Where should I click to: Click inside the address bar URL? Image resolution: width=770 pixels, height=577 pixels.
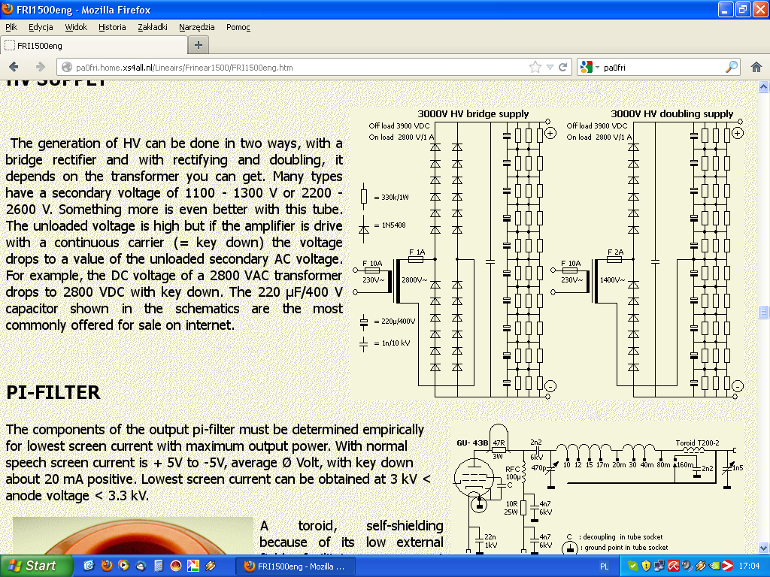point(226,67)
